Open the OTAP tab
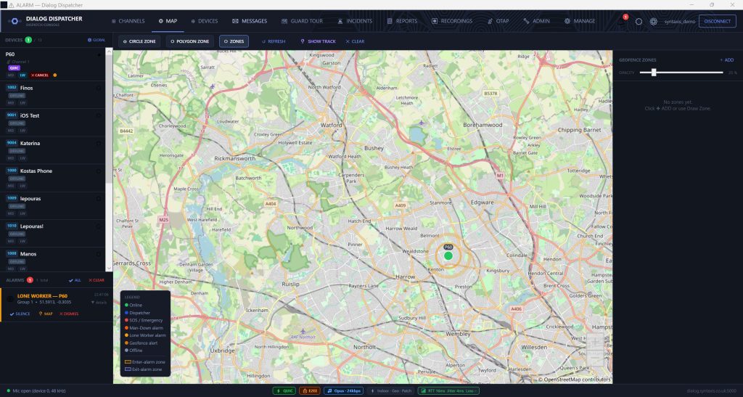Screen dimensions: 743x397 pos(498,21)
